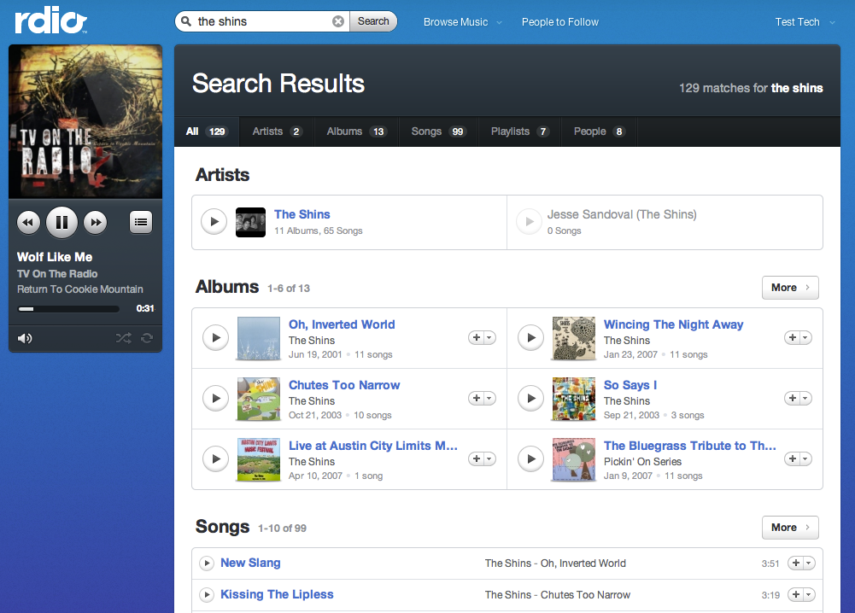855x613 pixels.
Task: Click So Says I cover art
Action: coord(574,399)
